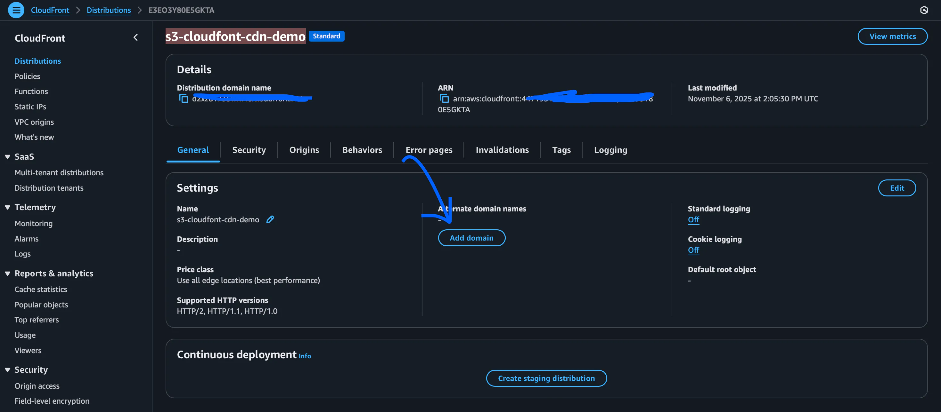Viewport: 941px width, 412px height.
Task: Open the Standard logging Off setting
Action: (x=693, y=220)
